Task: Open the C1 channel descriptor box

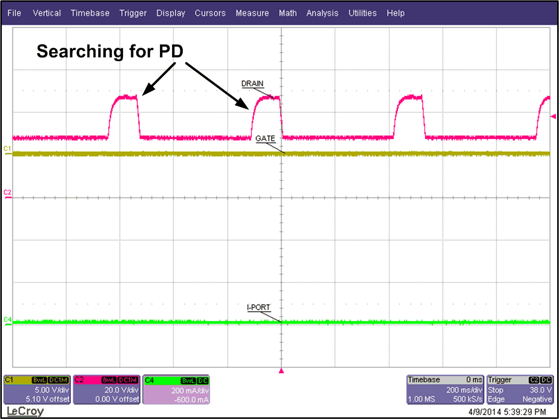Action: pos(36,392)
